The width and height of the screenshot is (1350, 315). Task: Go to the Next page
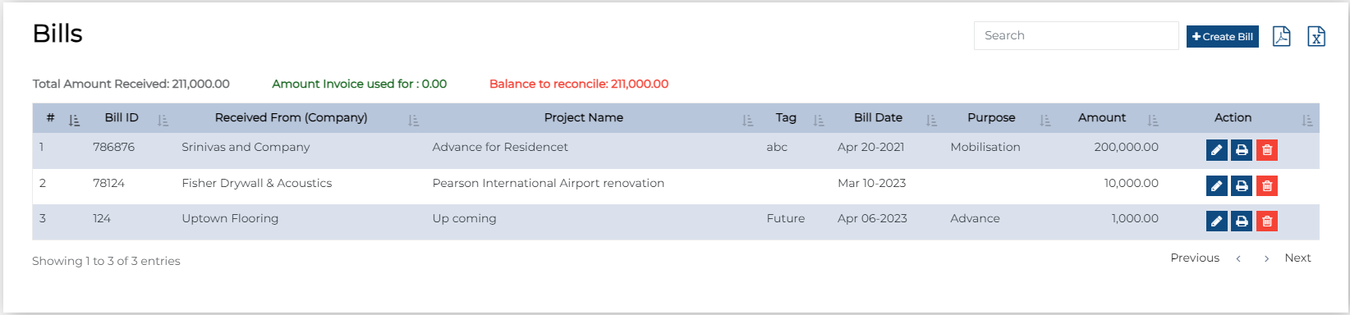tap(1297, 258)
